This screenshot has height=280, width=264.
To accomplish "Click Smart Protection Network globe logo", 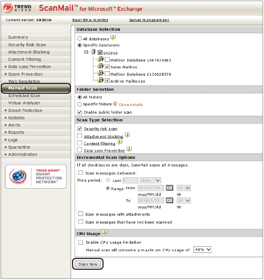I will point(18,176).
